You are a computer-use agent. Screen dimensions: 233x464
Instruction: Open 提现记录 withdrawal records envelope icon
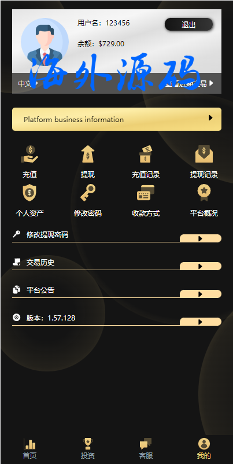204,154
